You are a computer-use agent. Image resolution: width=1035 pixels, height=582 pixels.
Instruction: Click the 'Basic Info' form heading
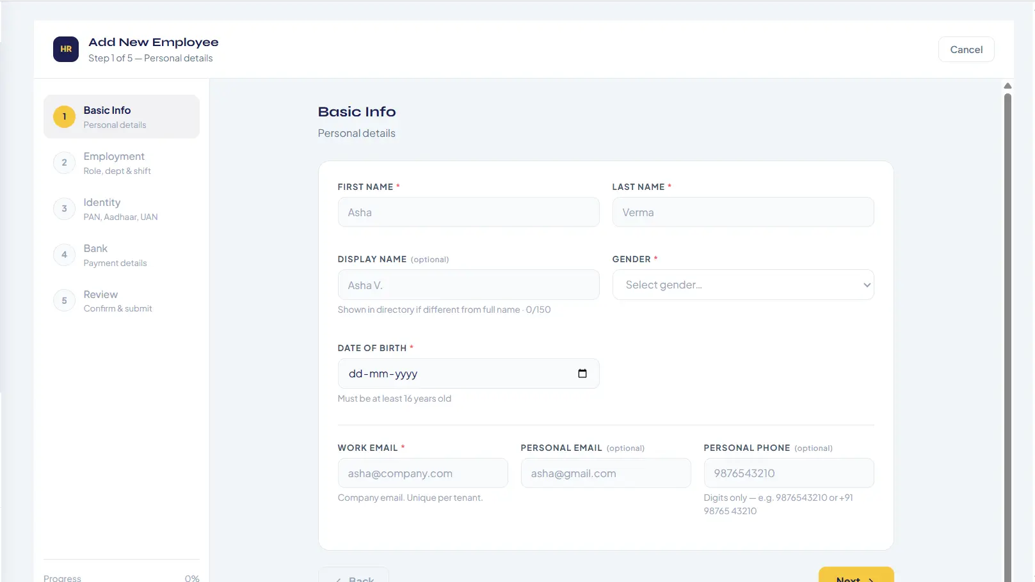[357, 112]
